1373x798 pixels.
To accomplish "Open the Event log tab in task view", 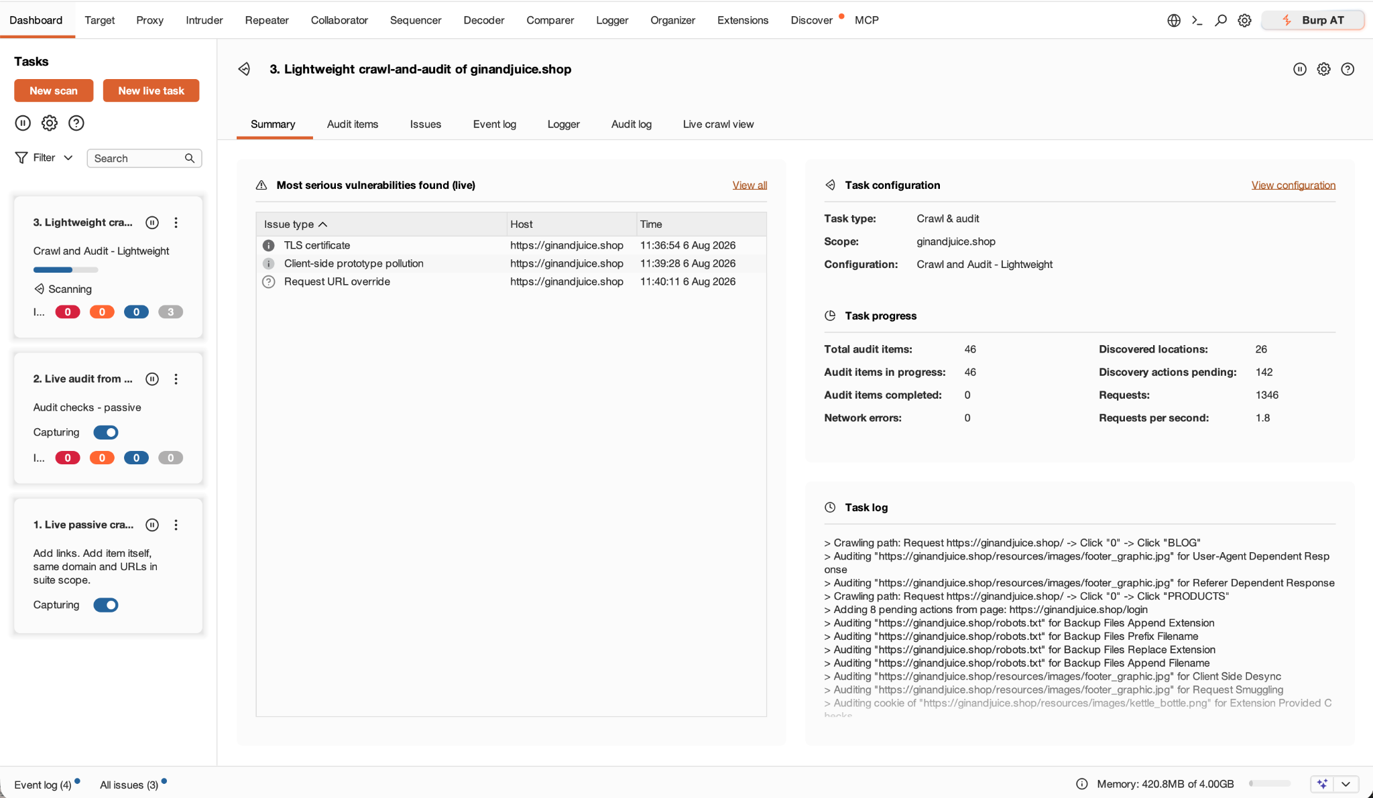I will [x=495, y=125].
